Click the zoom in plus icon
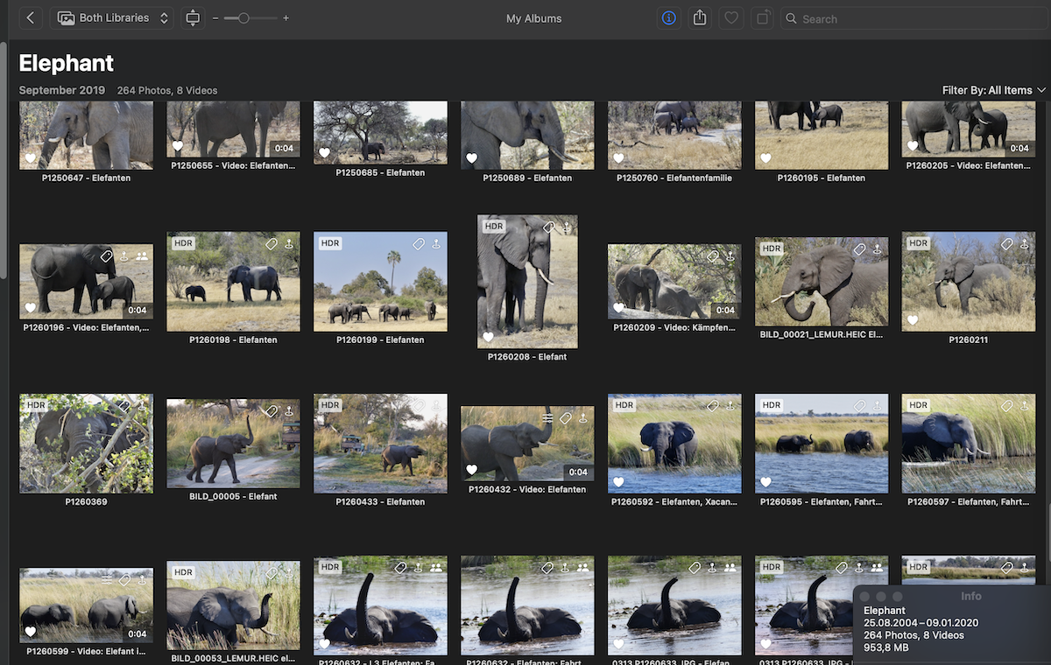Image resolution: width=1051 pixels, height=665 pixels. pos(286,18)
